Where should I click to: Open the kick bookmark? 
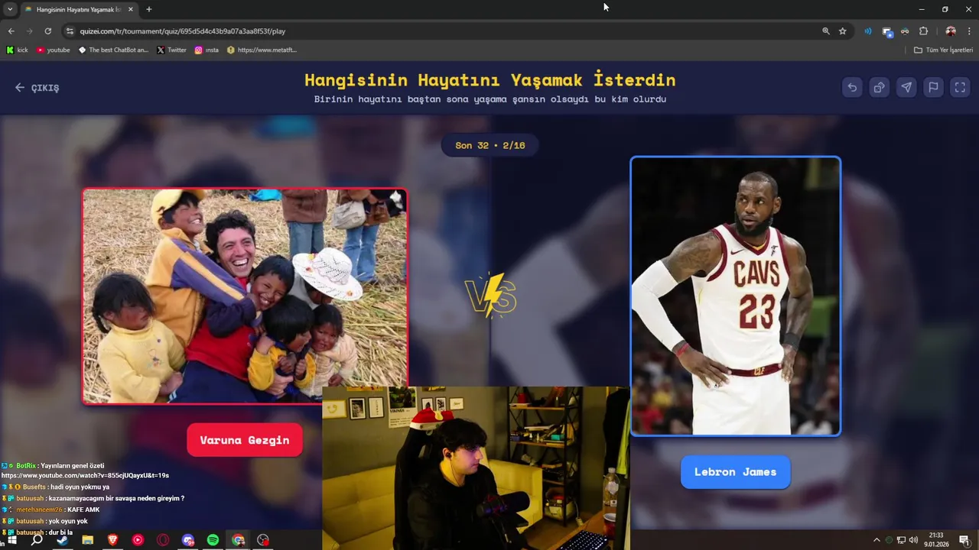coord(17,50)
